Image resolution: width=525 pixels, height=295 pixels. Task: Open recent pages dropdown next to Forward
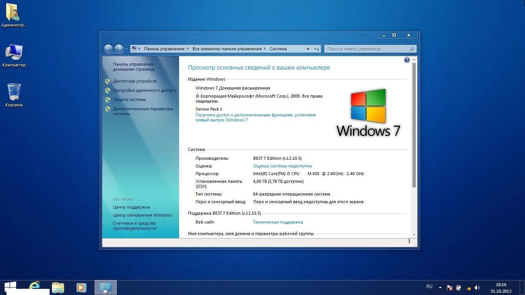point(126,49)
